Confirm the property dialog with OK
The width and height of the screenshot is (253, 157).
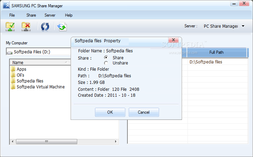click(x=110, y=112)
